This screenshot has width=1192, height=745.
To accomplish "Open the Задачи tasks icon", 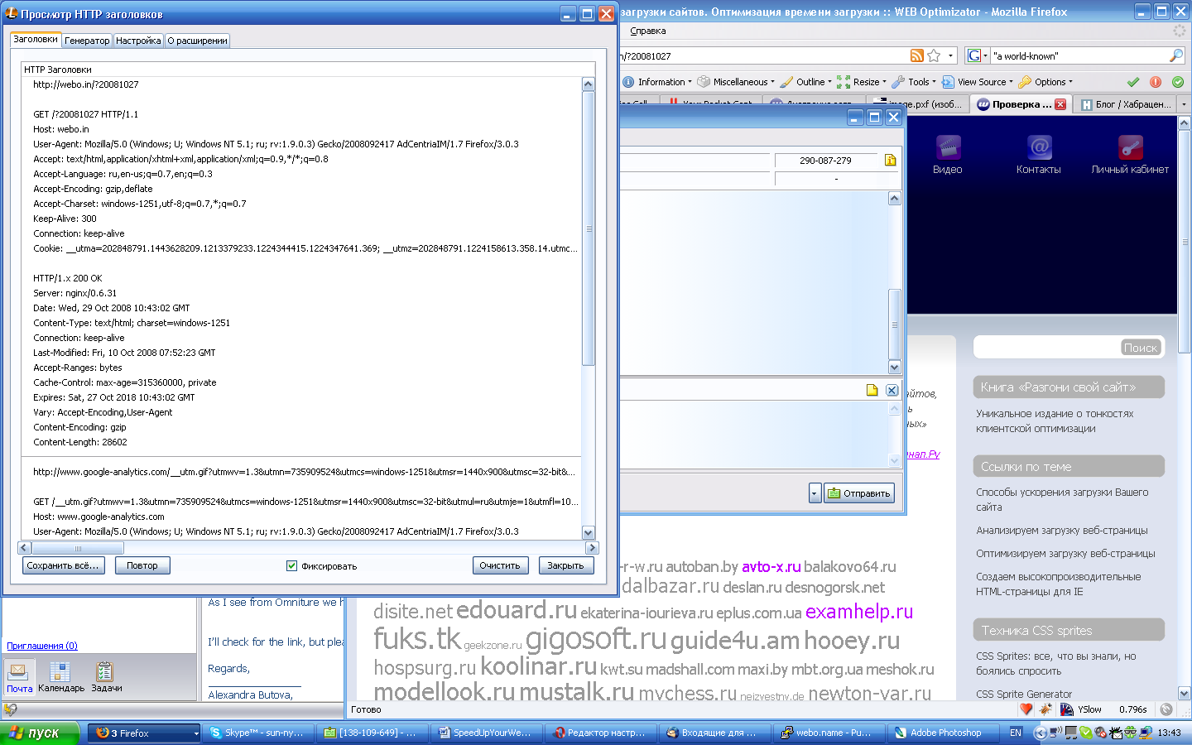I will click(106, 676).
